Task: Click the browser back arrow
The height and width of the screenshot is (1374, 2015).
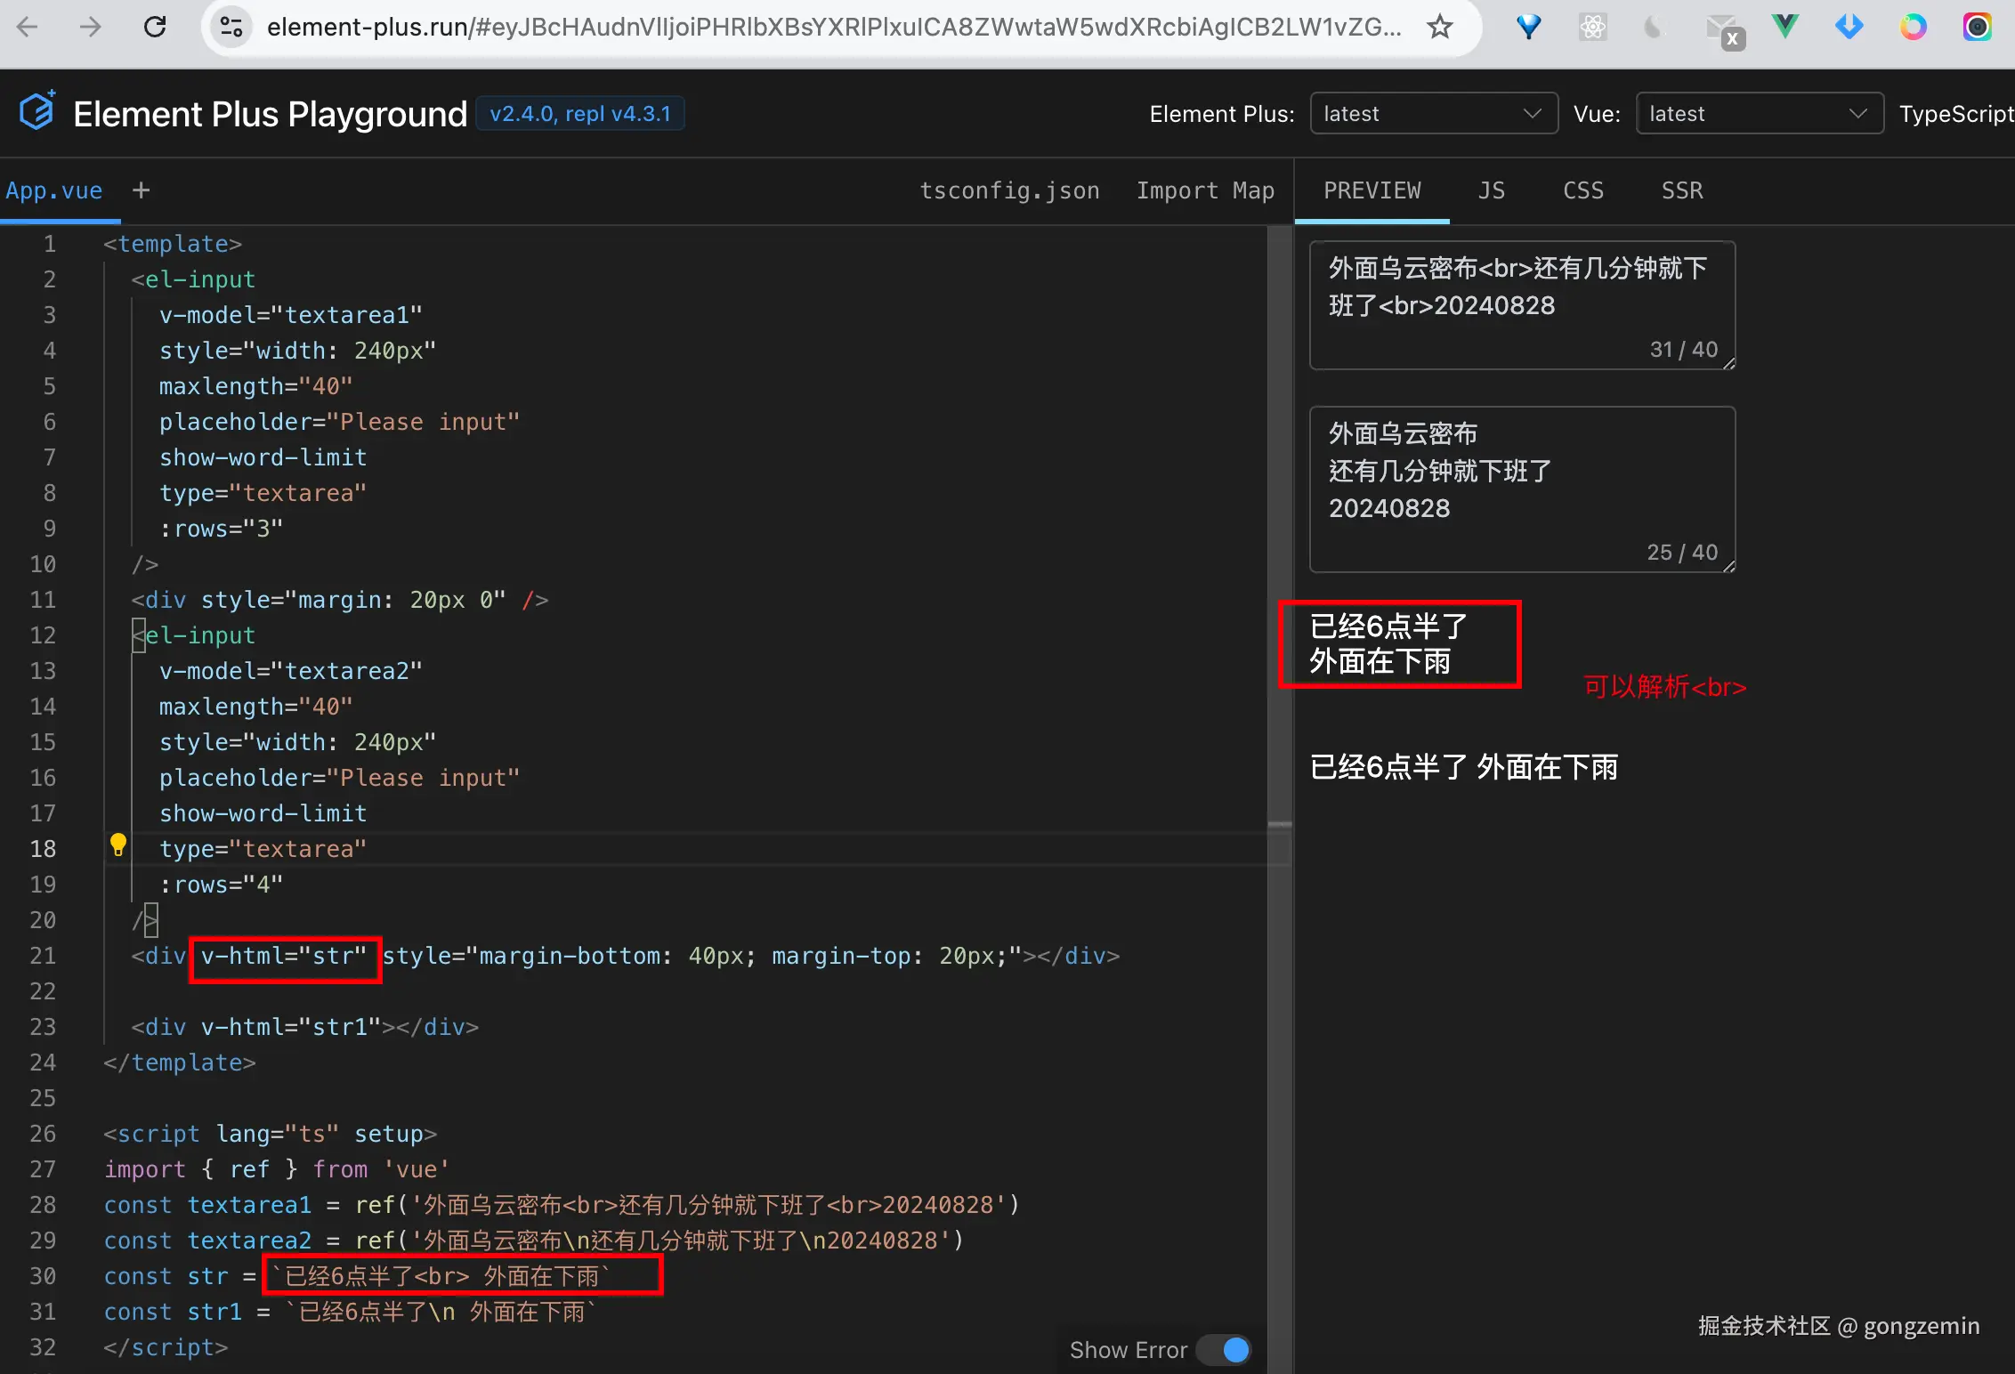Action: (28, 27)
